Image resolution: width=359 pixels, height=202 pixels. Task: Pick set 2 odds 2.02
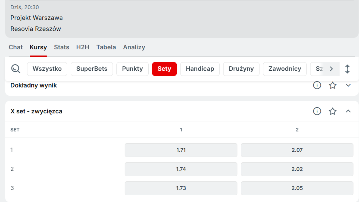[x=297, y=169]
